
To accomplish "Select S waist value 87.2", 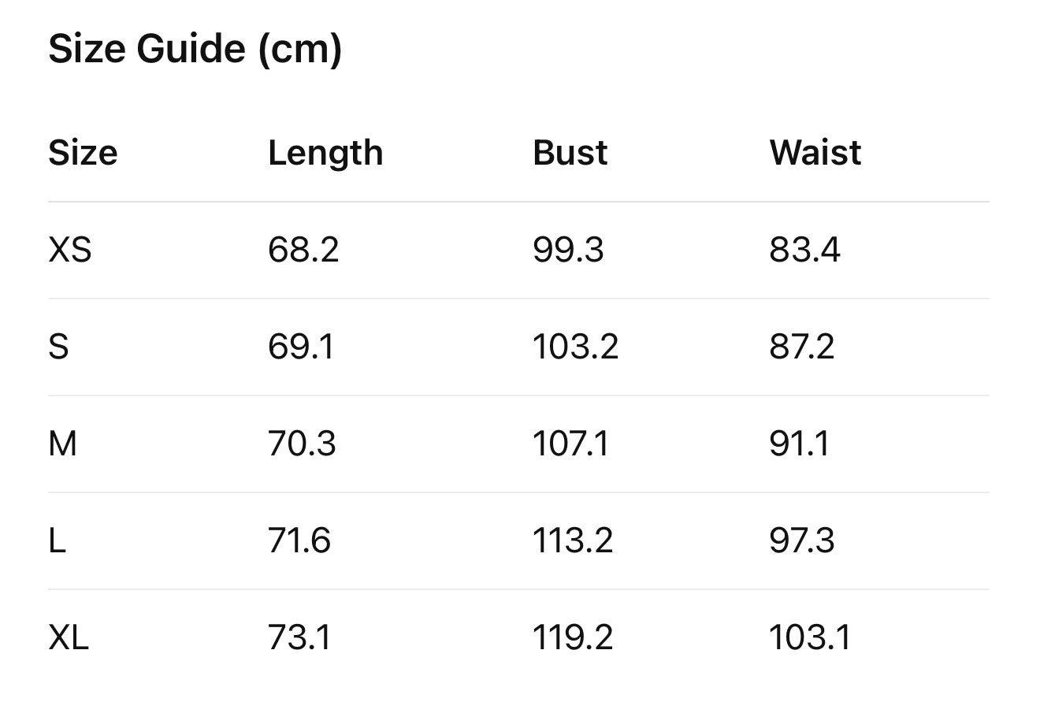I will [801, 347].
